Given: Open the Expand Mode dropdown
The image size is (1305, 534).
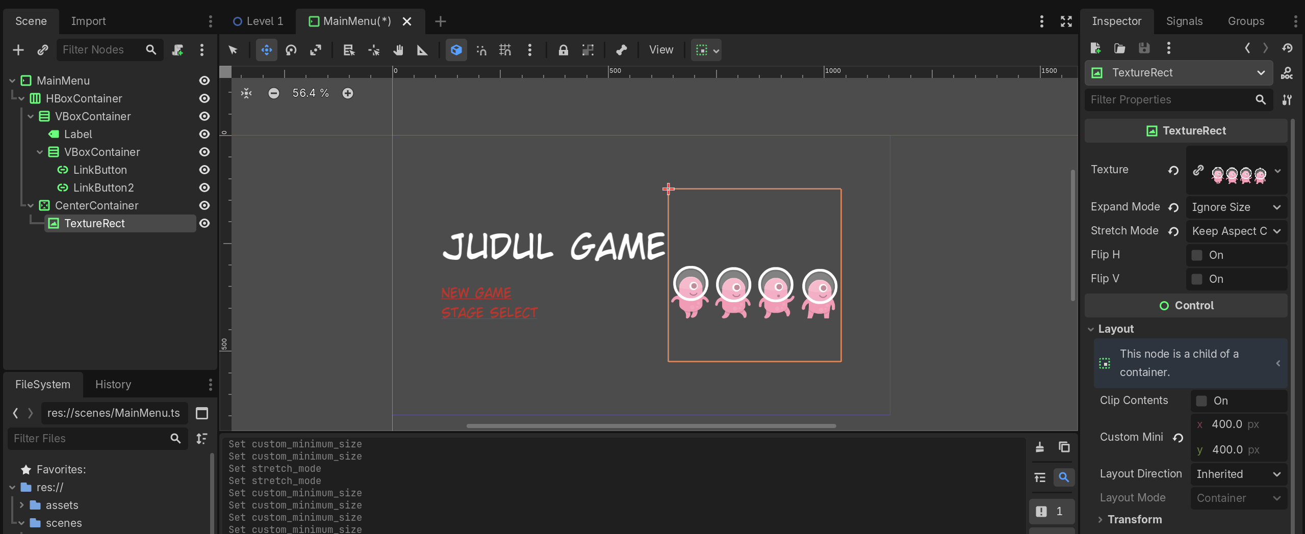Looking at the screenshot, I should (x=1236, y=207).
